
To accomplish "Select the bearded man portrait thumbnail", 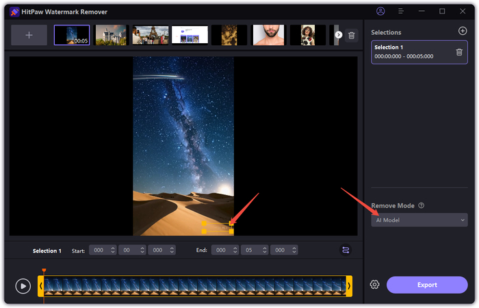I will click(x=268, y=35).
